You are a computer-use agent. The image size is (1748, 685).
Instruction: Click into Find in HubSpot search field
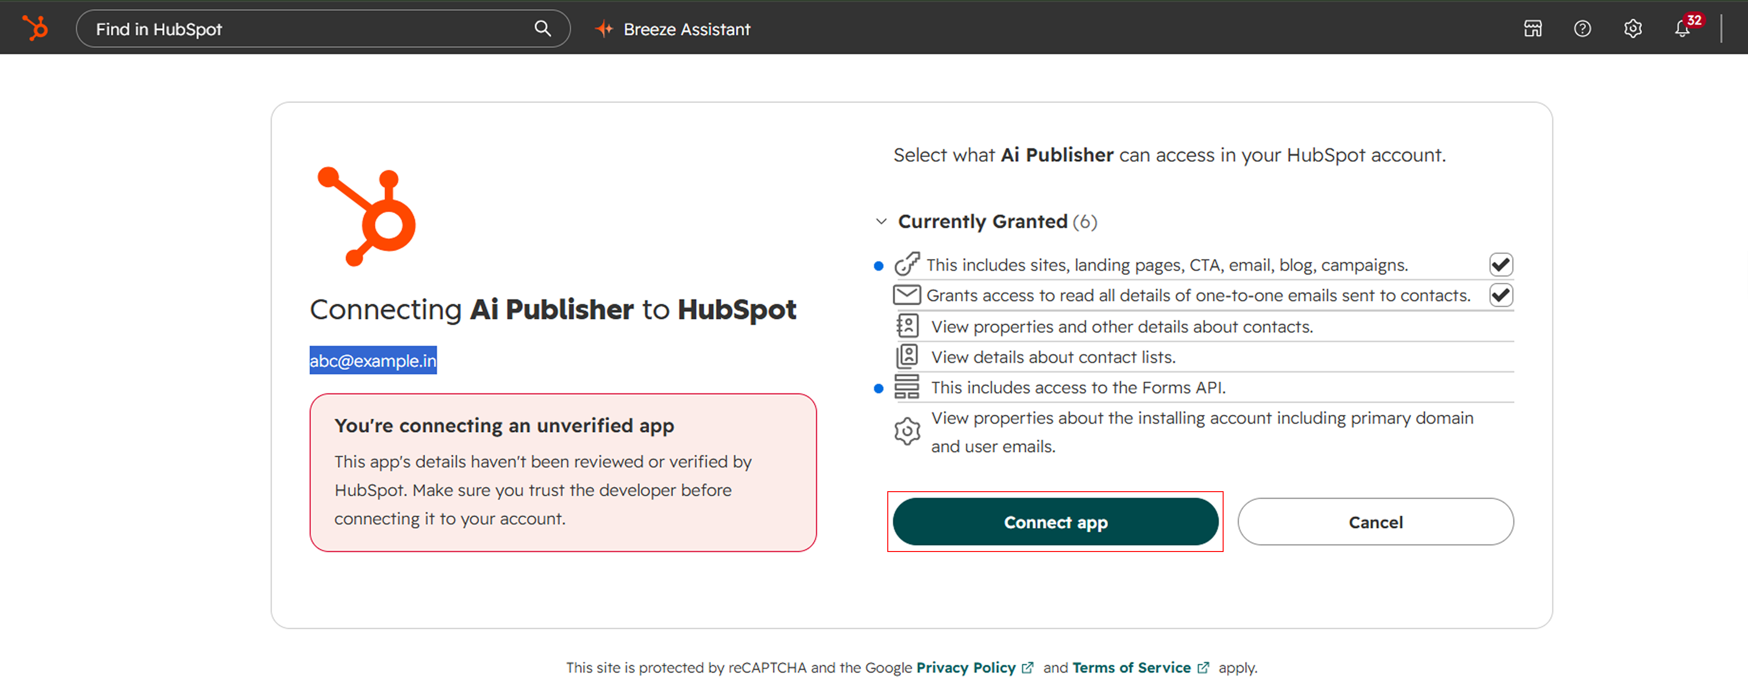tap(323, 29)
